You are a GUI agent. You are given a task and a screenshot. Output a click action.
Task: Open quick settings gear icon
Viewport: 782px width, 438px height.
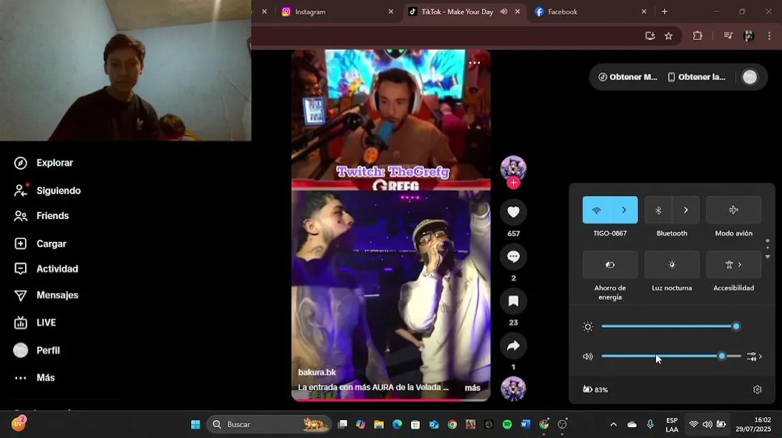758,389
